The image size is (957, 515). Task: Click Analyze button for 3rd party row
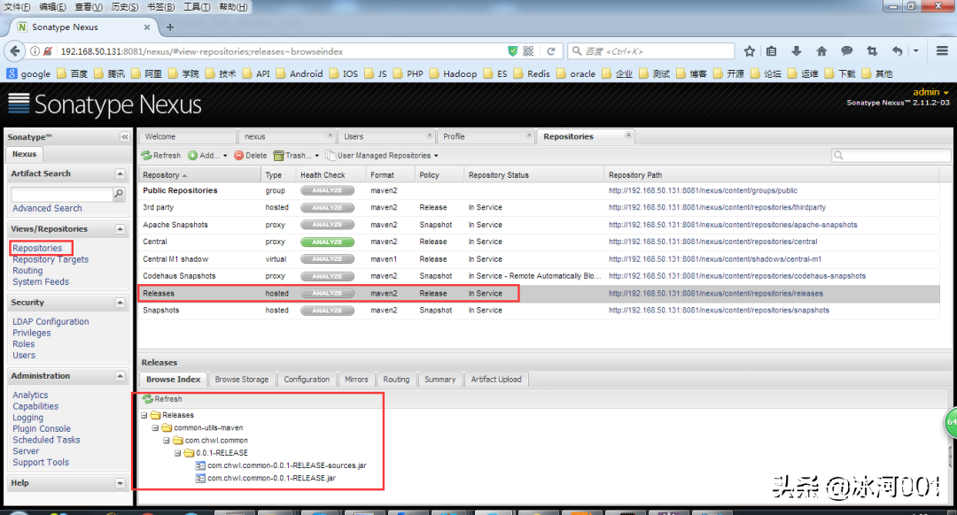coord(327,208)
